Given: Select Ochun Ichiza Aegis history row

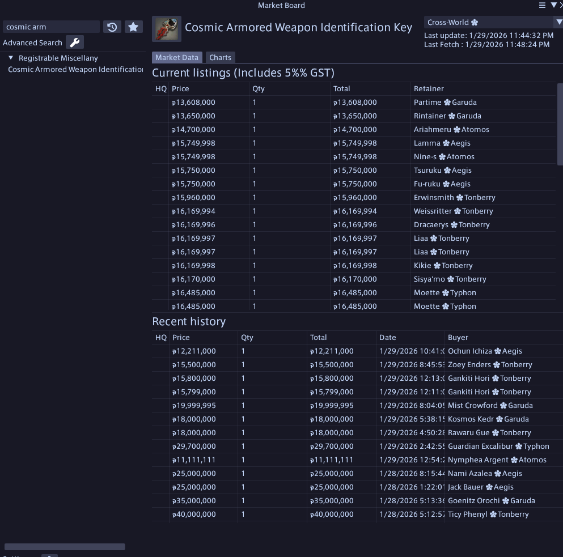Looking at the screenshot, I should pos(358,351).
